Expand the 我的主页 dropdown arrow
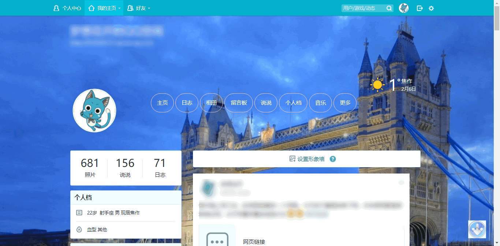The width and height of the screenshot is (500, 246). coord(119,8)
